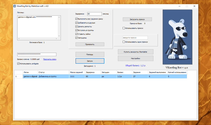Click the '0' captchas used cell
This screenshot has height=125, width=211.
click(x=177, y=76)
